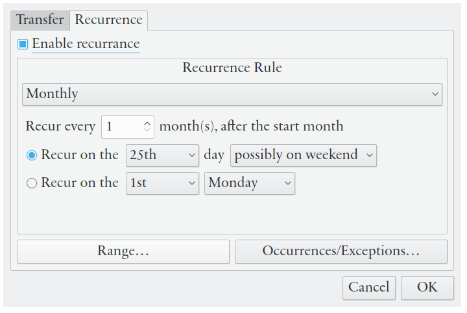Increase the Recur every value with up arrow
Screen dimensions: 467x313
point(148,123)
